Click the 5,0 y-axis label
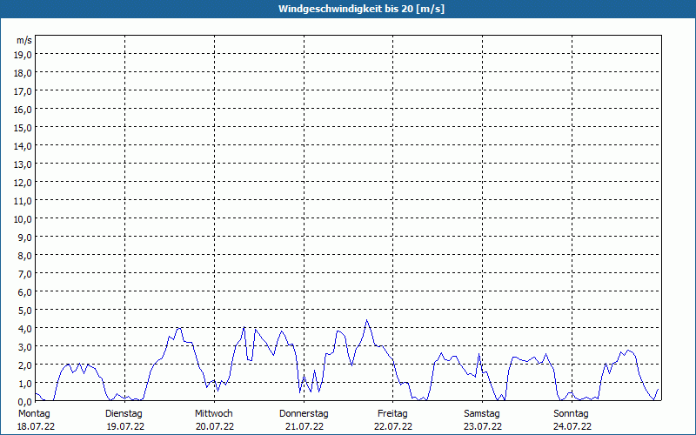Image resolution: width=696 pixels, height=435 pixels. click(23, 310)
